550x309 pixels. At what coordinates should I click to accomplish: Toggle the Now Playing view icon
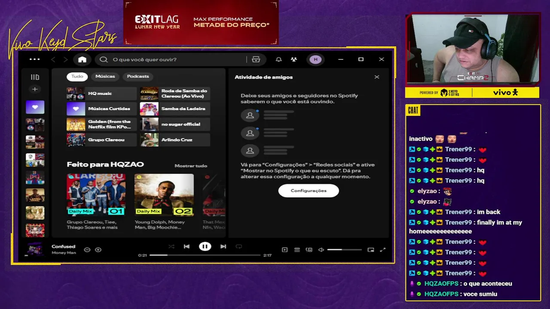(x=284, y=250)
